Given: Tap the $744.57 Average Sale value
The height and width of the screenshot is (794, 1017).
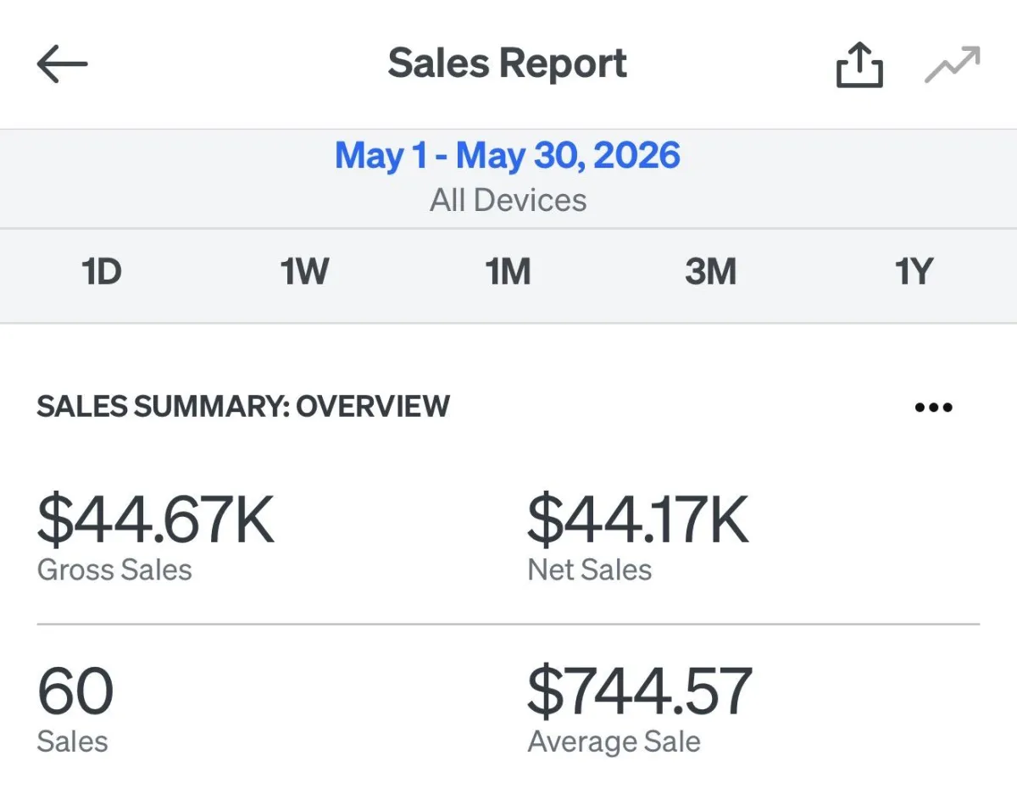Looking at the screenshot, I should click(640, 691).
